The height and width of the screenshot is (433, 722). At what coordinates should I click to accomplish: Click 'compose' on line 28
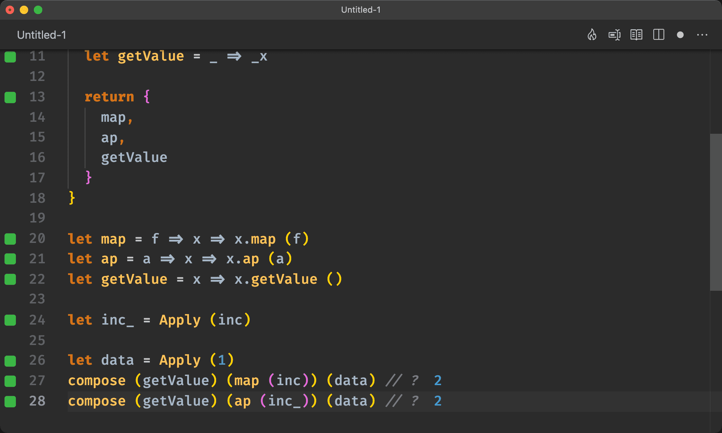coord(97,402)
